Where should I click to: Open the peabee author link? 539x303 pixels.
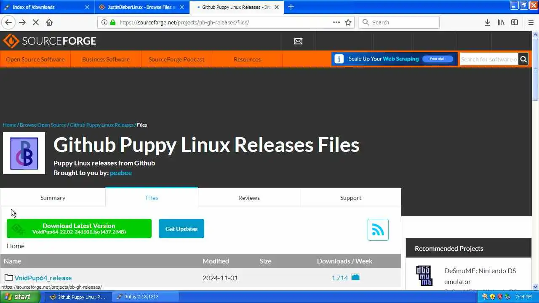coord(121,173)
